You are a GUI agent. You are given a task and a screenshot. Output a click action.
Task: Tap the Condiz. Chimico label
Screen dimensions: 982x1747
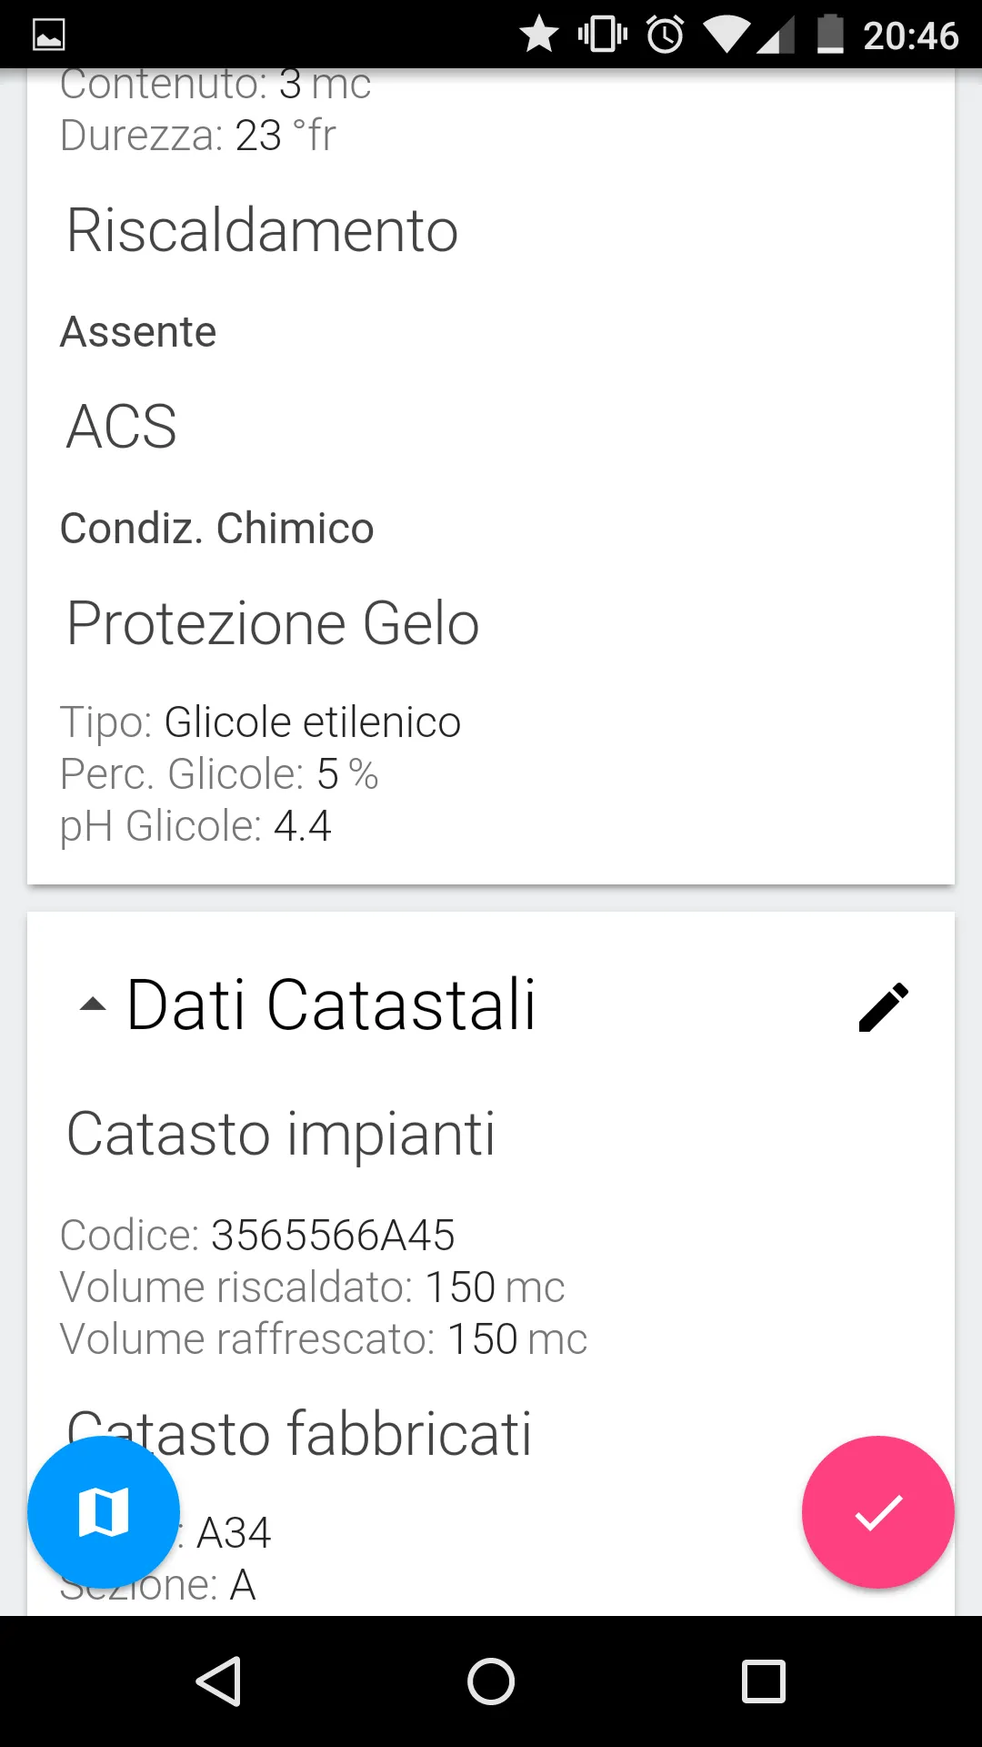coord(216,529)
